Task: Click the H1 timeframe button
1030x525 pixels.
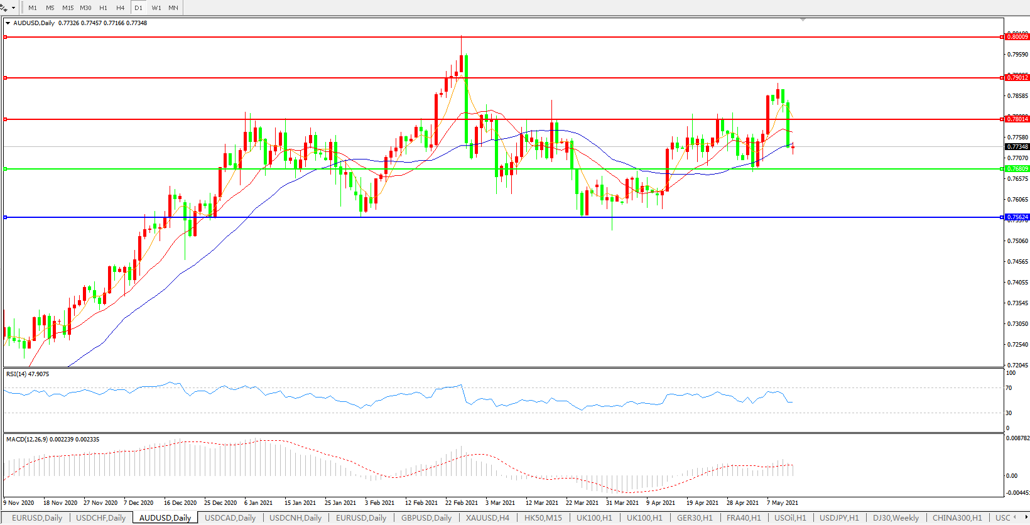Action: (x=103, y=8)
